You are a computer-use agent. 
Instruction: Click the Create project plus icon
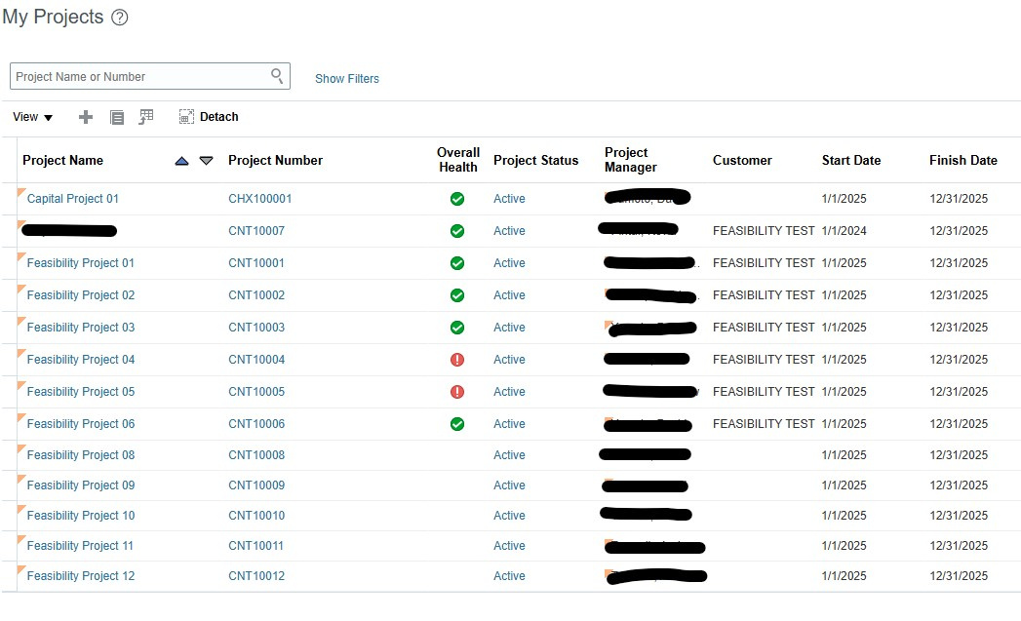tap(85, 117)
